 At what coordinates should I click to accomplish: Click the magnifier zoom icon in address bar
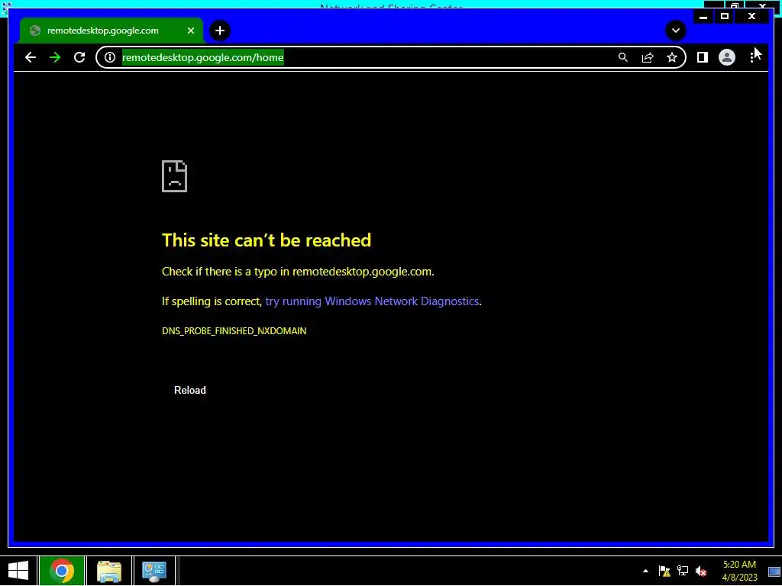click(623, 57)
